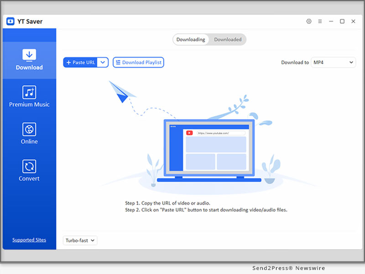Click the Paste URL button
The height and width of the screenshot is (274, 365).
(x=80, y=63)
